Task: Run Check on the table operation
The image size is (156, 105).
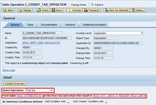Action: click(43, 10)
